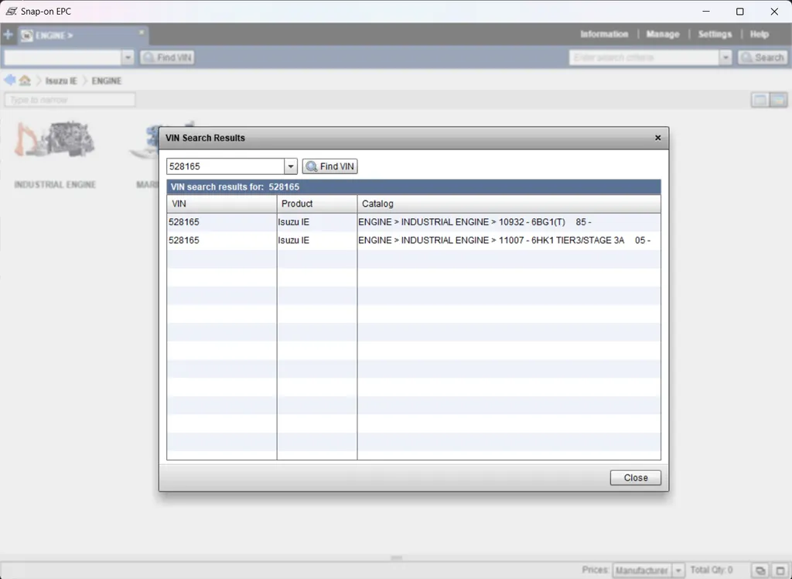Go to Home via the house icon

(x=25, y=81)
